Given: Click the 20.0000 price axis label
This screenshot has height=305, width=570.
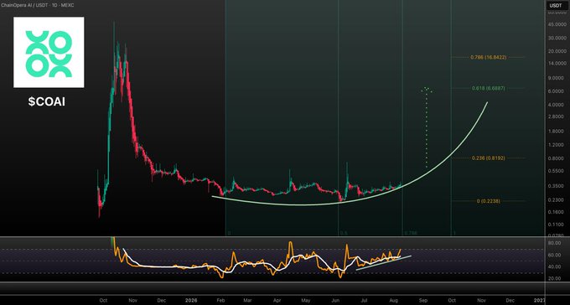Looking at the screenshot, I should point(557,51).
